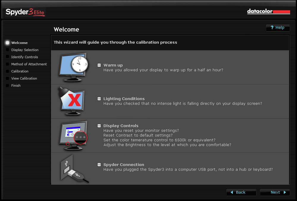Click the question mark Help icon
The width and height of the screenshot is (297, 201).
[x=272, y=28]
